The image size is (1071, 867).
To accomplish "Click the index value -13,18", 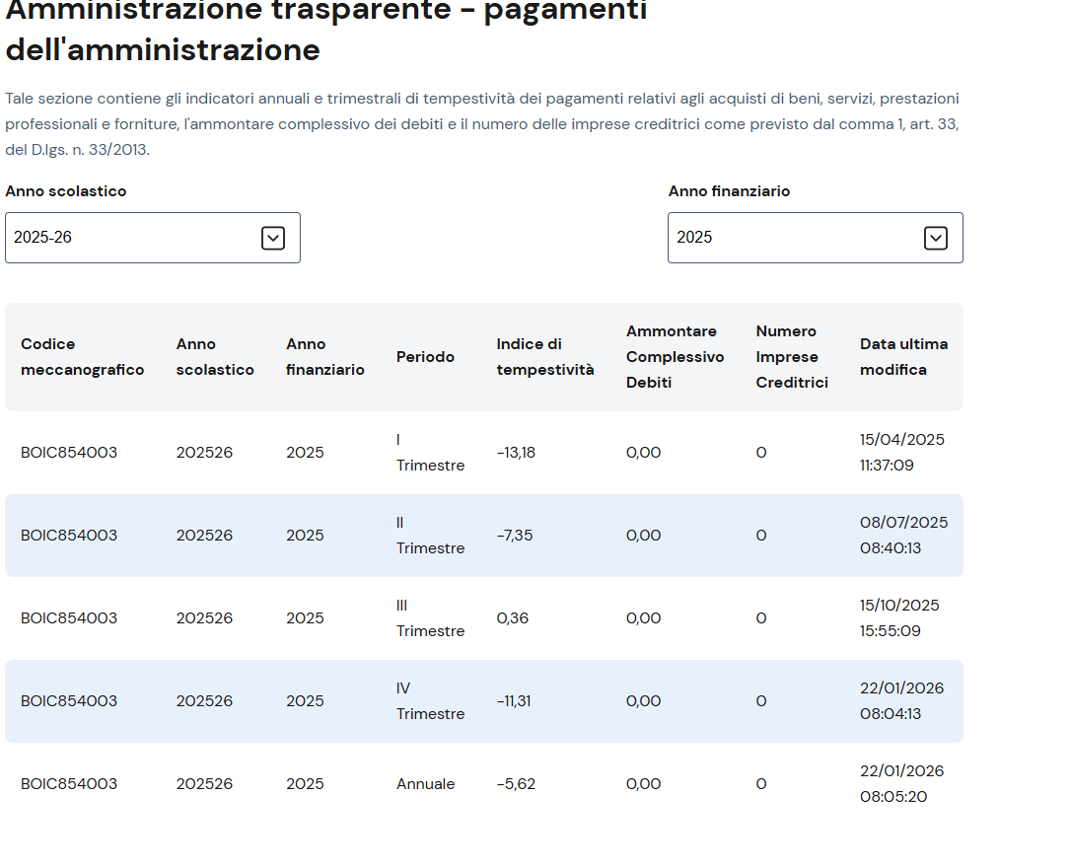I will coord(516,453).
